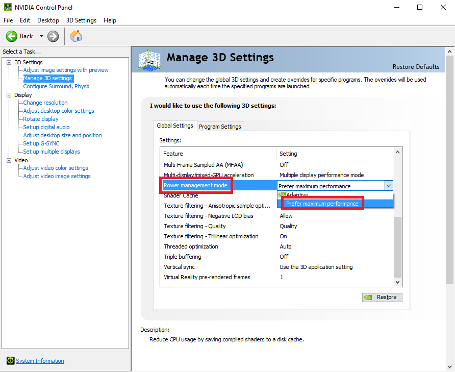
Task: Click the settings list scroll up arrow
Action: (397, 152)
